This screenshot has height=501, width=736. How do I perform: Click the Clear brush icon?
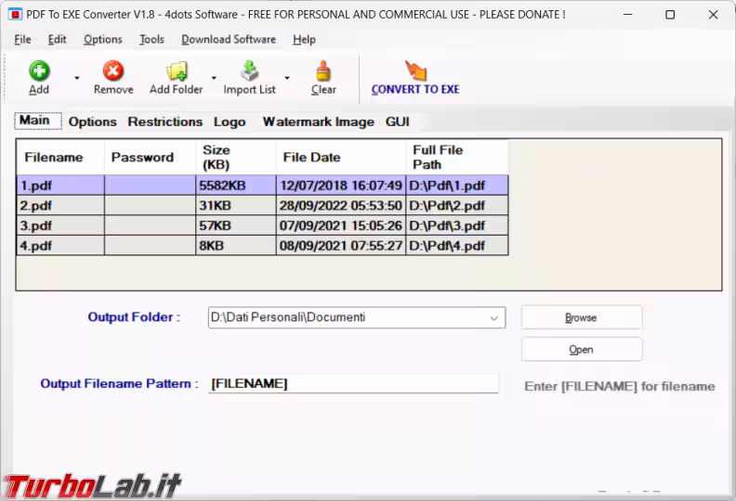(x=323, y=71)
